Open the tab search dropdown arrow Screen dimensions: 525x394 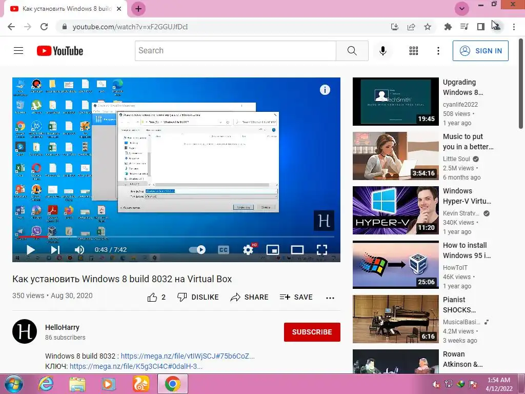[462, 9]
